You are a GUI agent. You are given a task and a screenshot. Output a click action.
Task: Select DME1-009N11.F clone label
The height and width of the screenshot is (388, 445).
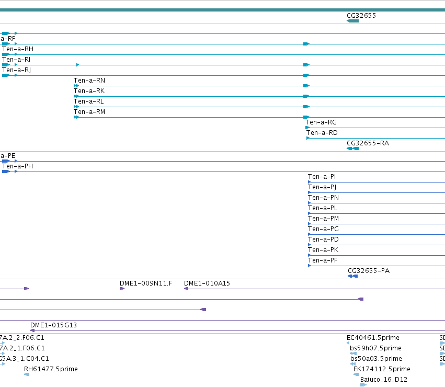146,283
